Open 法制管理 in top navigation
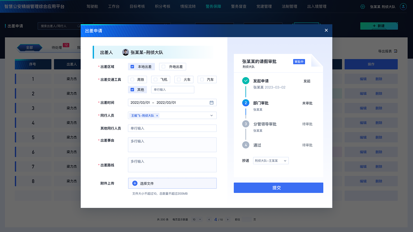This screenshot has height=232, width=413. [289, 6]
